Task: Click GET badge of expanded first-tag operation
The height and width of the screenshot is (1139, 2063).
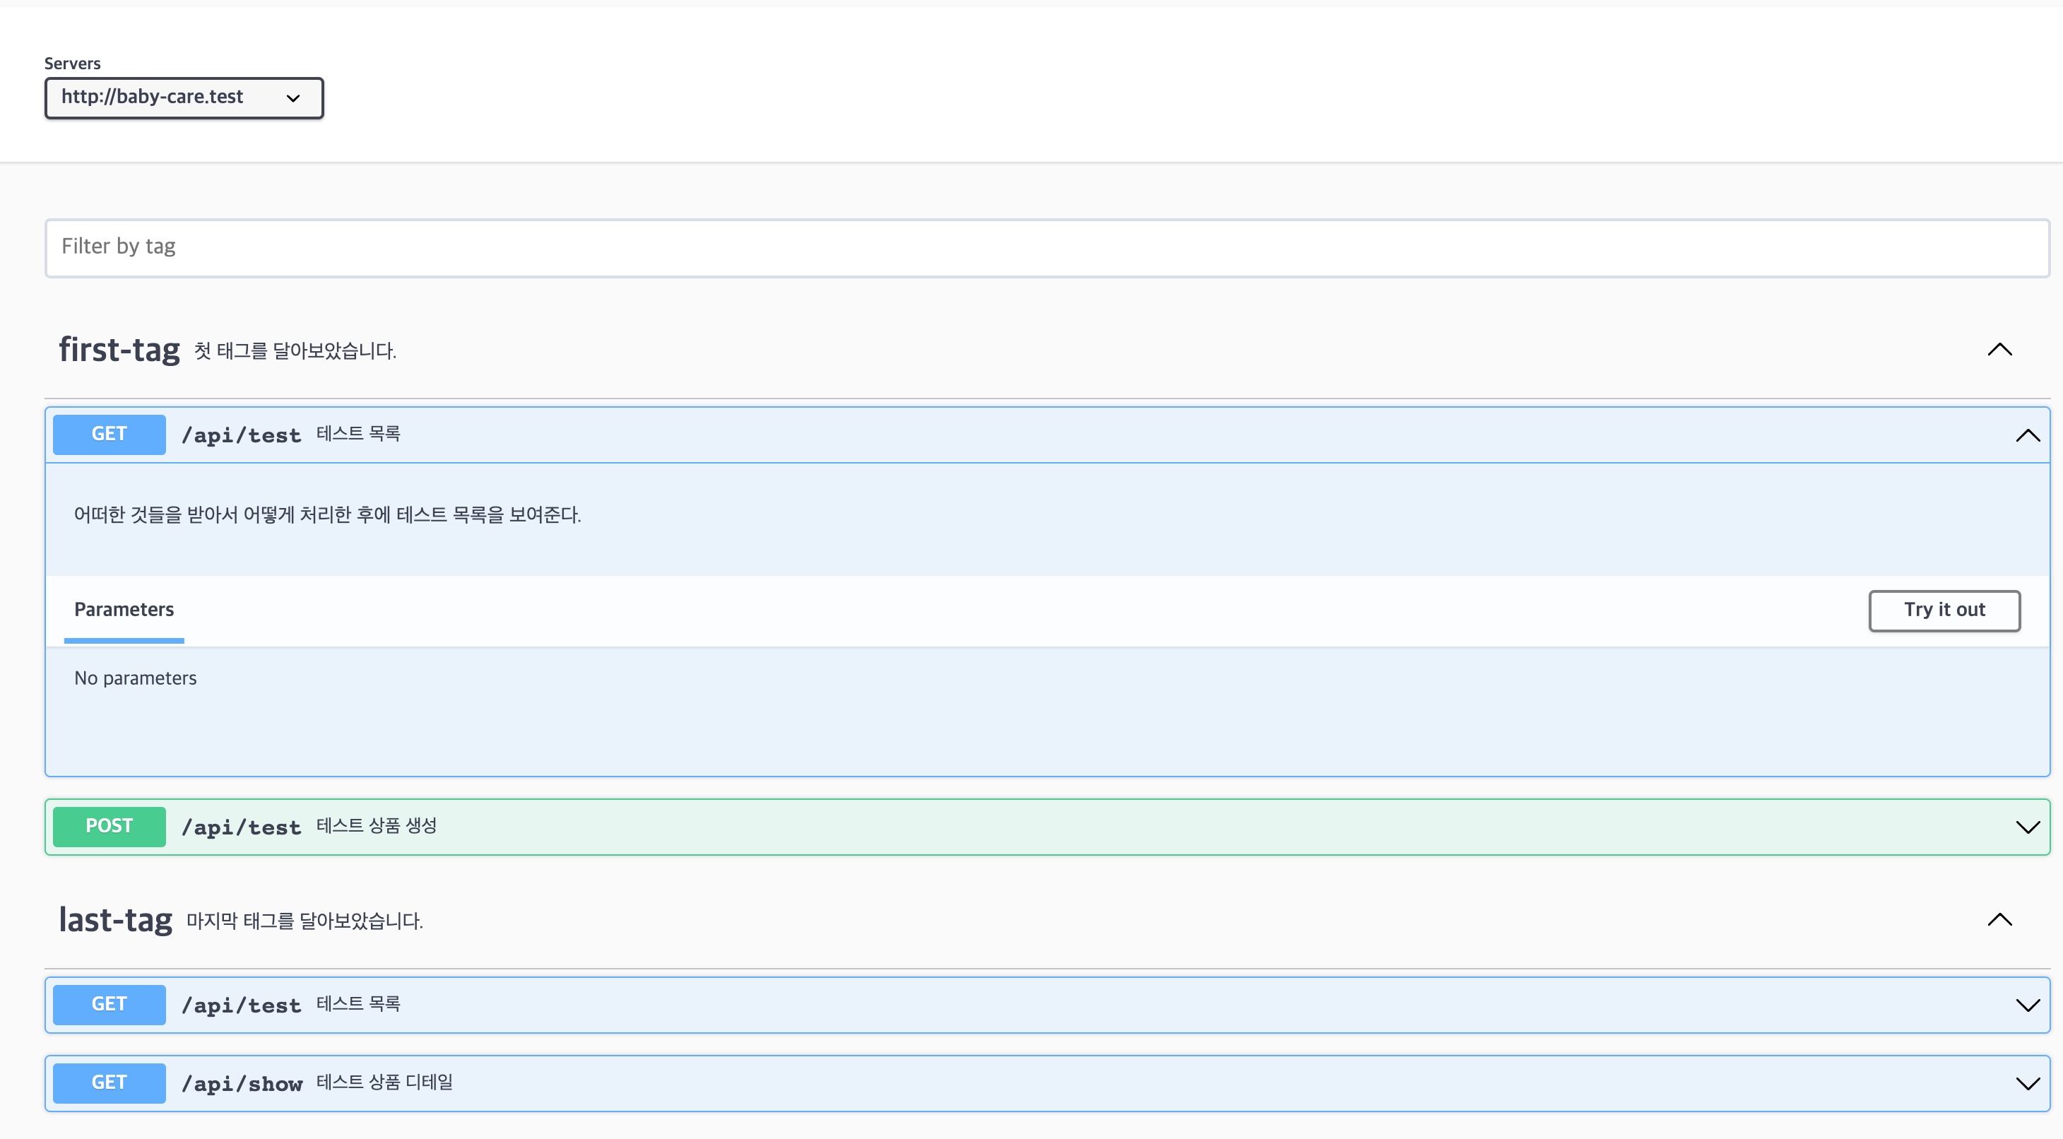Action: pyautogui.click(x=109, y=435)
